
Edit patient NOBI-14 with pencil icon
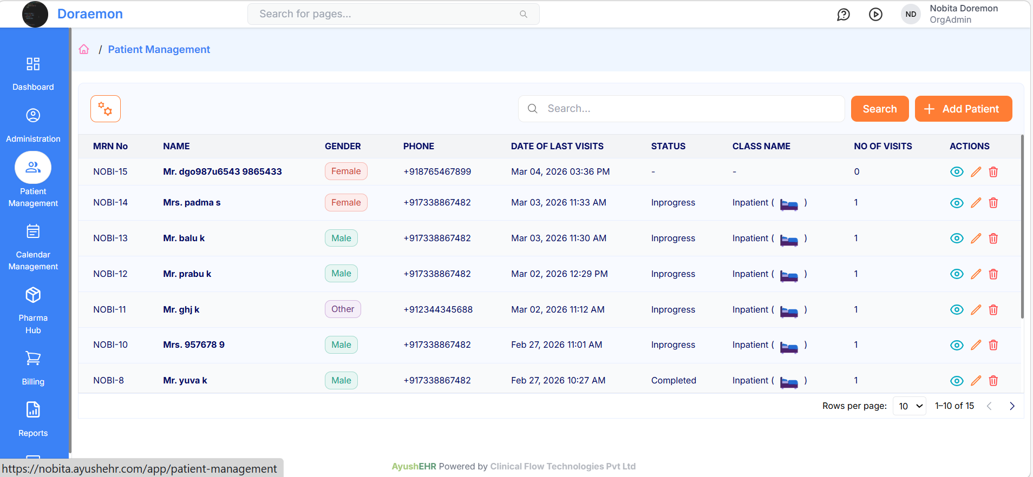click(976, 203)
